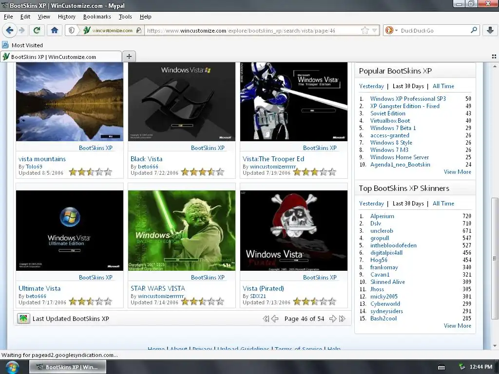Screen dimensions: 499x374
Task: Open the Bookmarks menu
Action: [97, 17]
